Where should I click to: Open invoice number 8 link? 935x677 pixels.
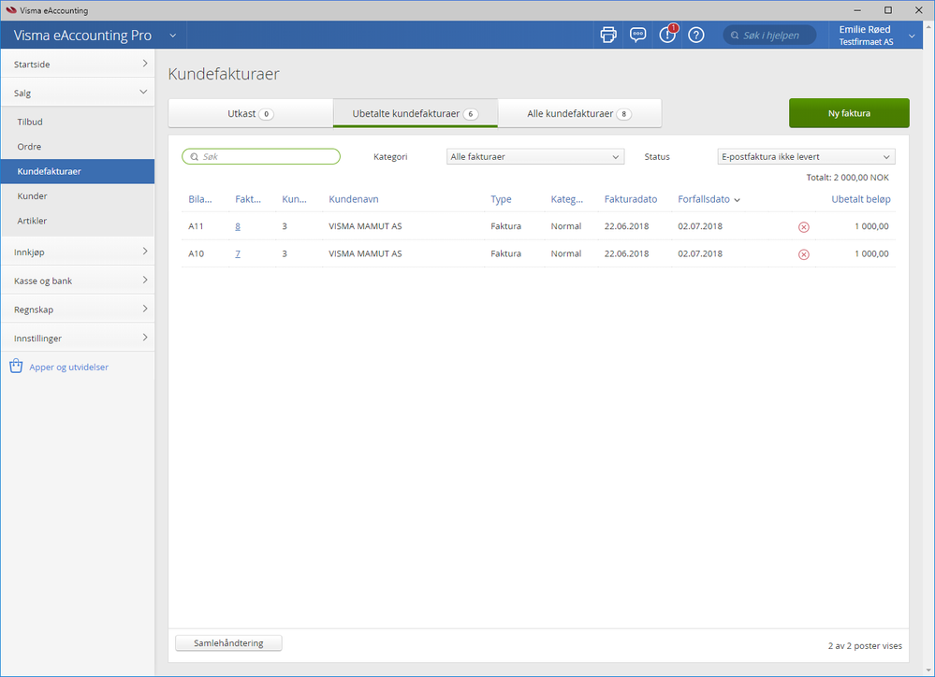click(238, 226)
